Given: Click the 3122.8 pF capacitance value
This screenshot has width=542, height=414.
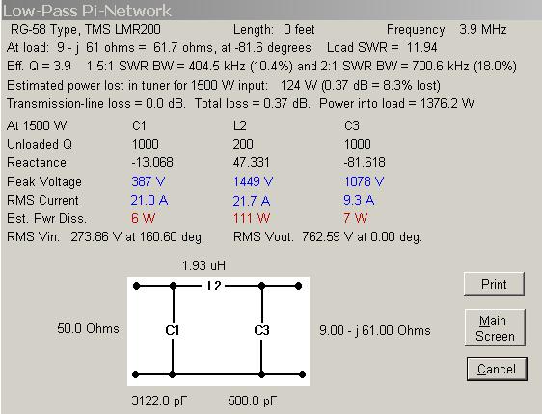Looking at the screenshot, I should (x=159, y=400).
